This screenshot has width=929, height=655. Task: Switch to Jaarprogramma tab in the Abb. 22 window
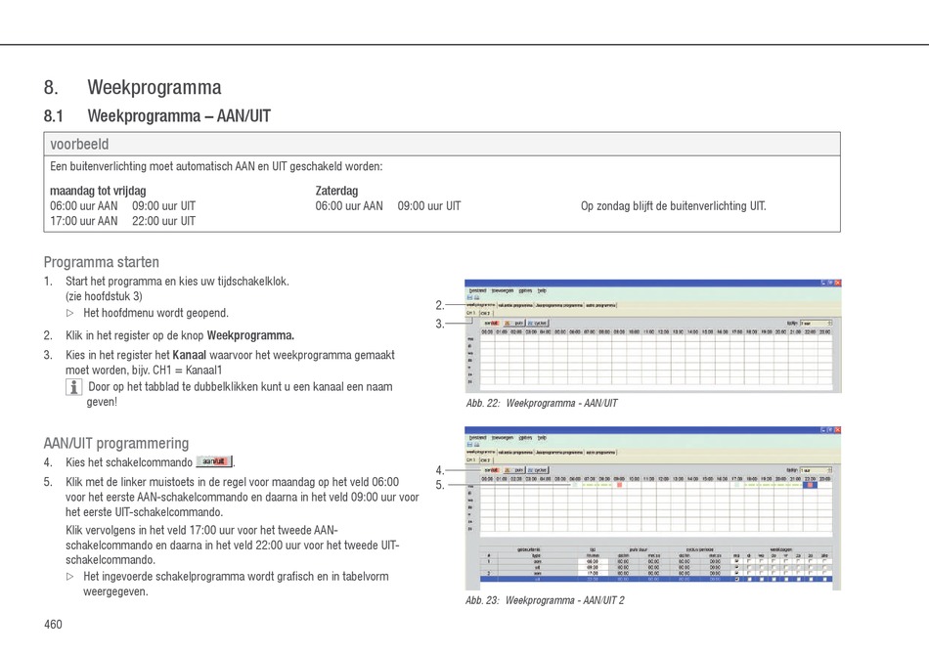tap(559, 305)
